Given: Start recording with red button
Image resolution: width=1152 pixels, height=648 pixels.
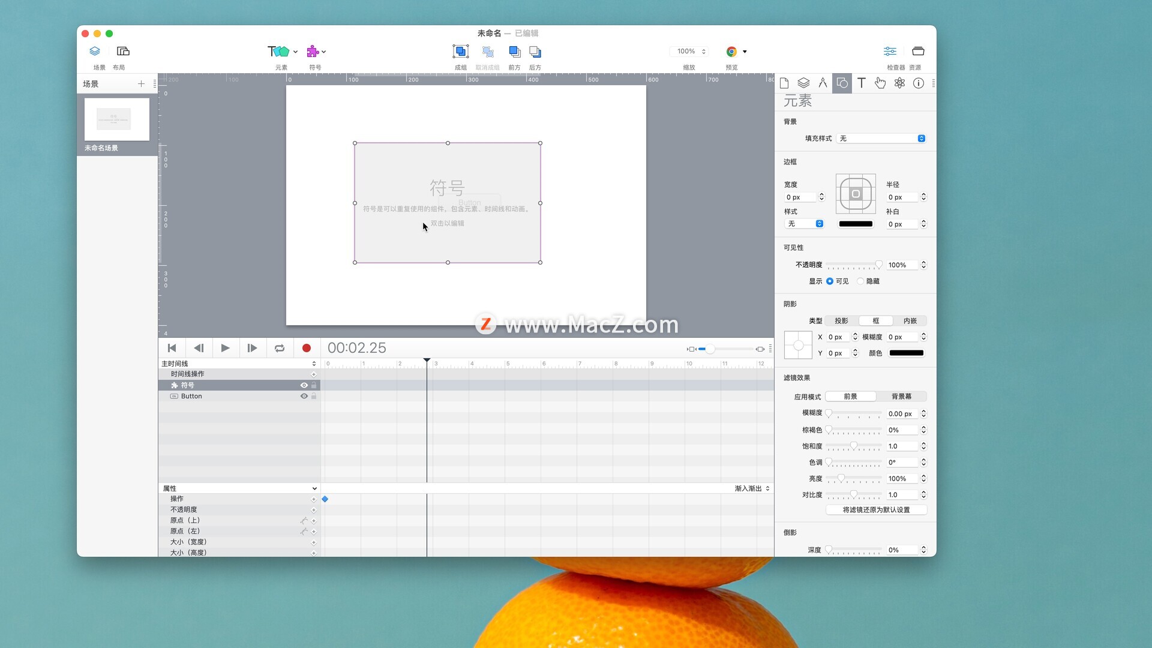Looking at the screenshot, I should pos(307,348).
